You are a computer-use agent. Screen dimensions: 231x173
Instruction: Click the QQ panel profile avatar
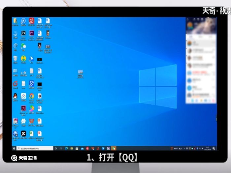[190, 25]
